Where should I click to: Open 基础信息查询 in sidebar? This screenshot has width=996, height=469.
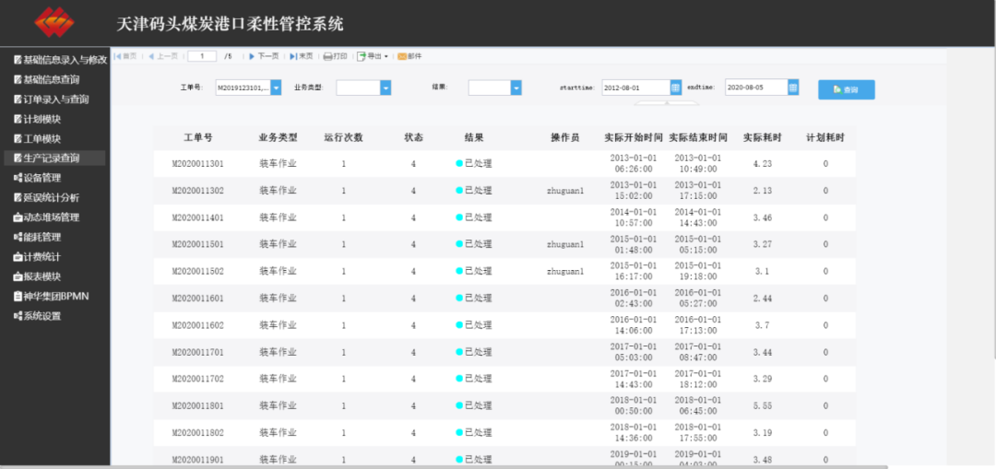tap(46, 80)
